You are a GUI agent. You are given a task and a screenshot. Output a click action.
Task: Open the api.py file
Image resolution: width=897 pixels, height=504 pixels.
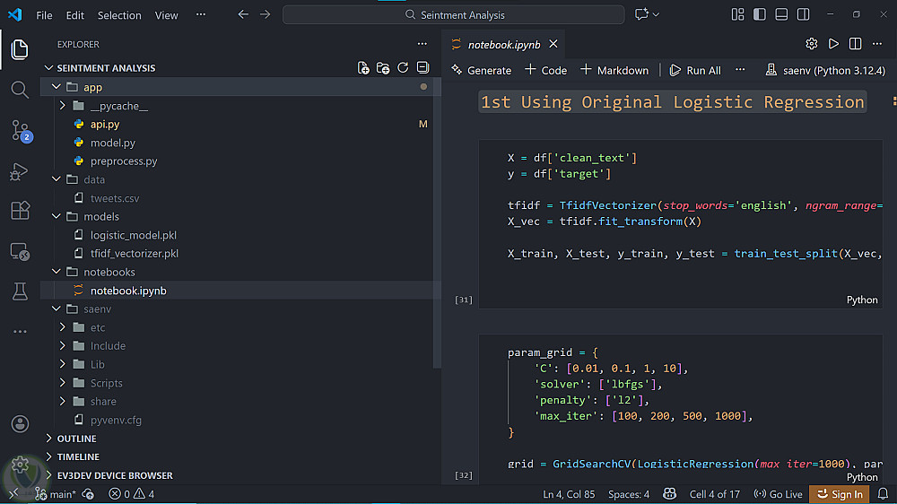(x=104, y=125)
